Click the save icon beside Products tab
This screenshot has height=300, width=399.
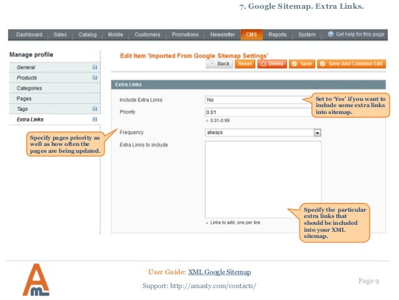point(94,78)
